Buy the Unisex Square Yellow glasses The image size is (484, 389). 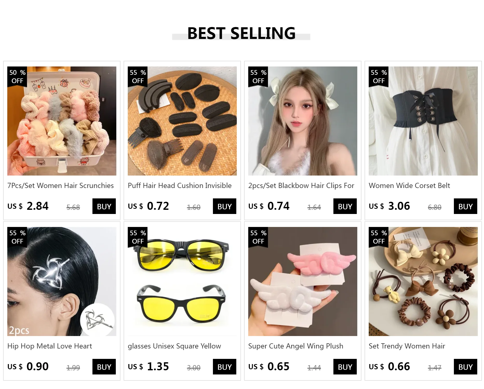tap(225, 367)
